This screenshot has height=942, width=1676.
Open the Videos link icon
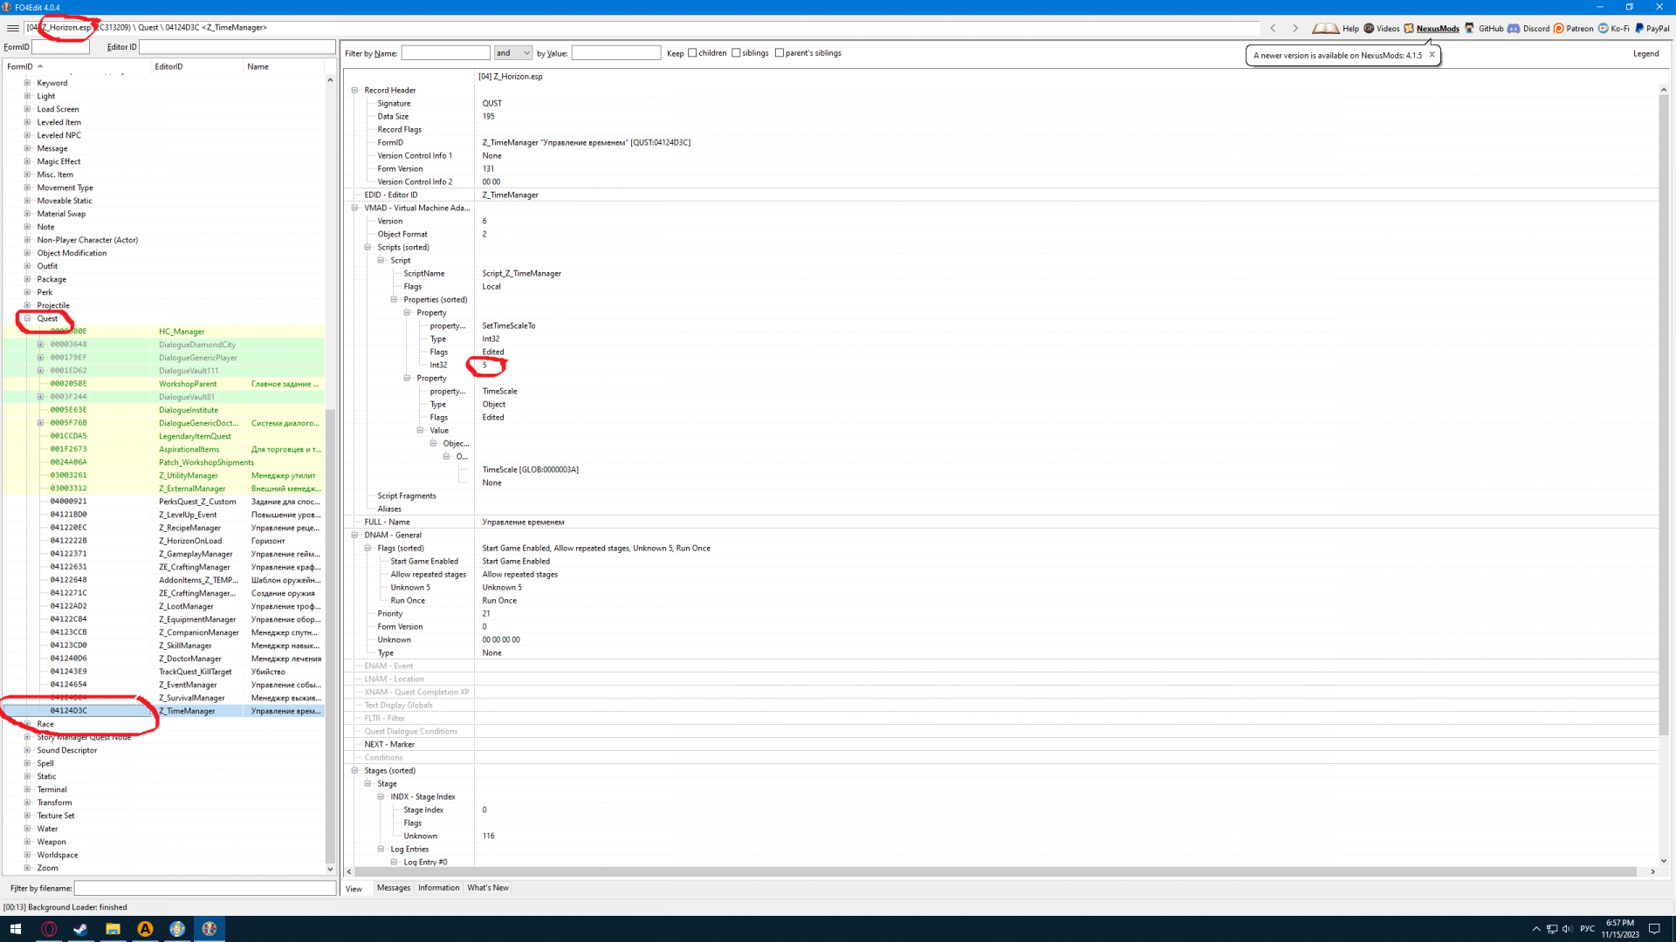(x=1369, y=28)
